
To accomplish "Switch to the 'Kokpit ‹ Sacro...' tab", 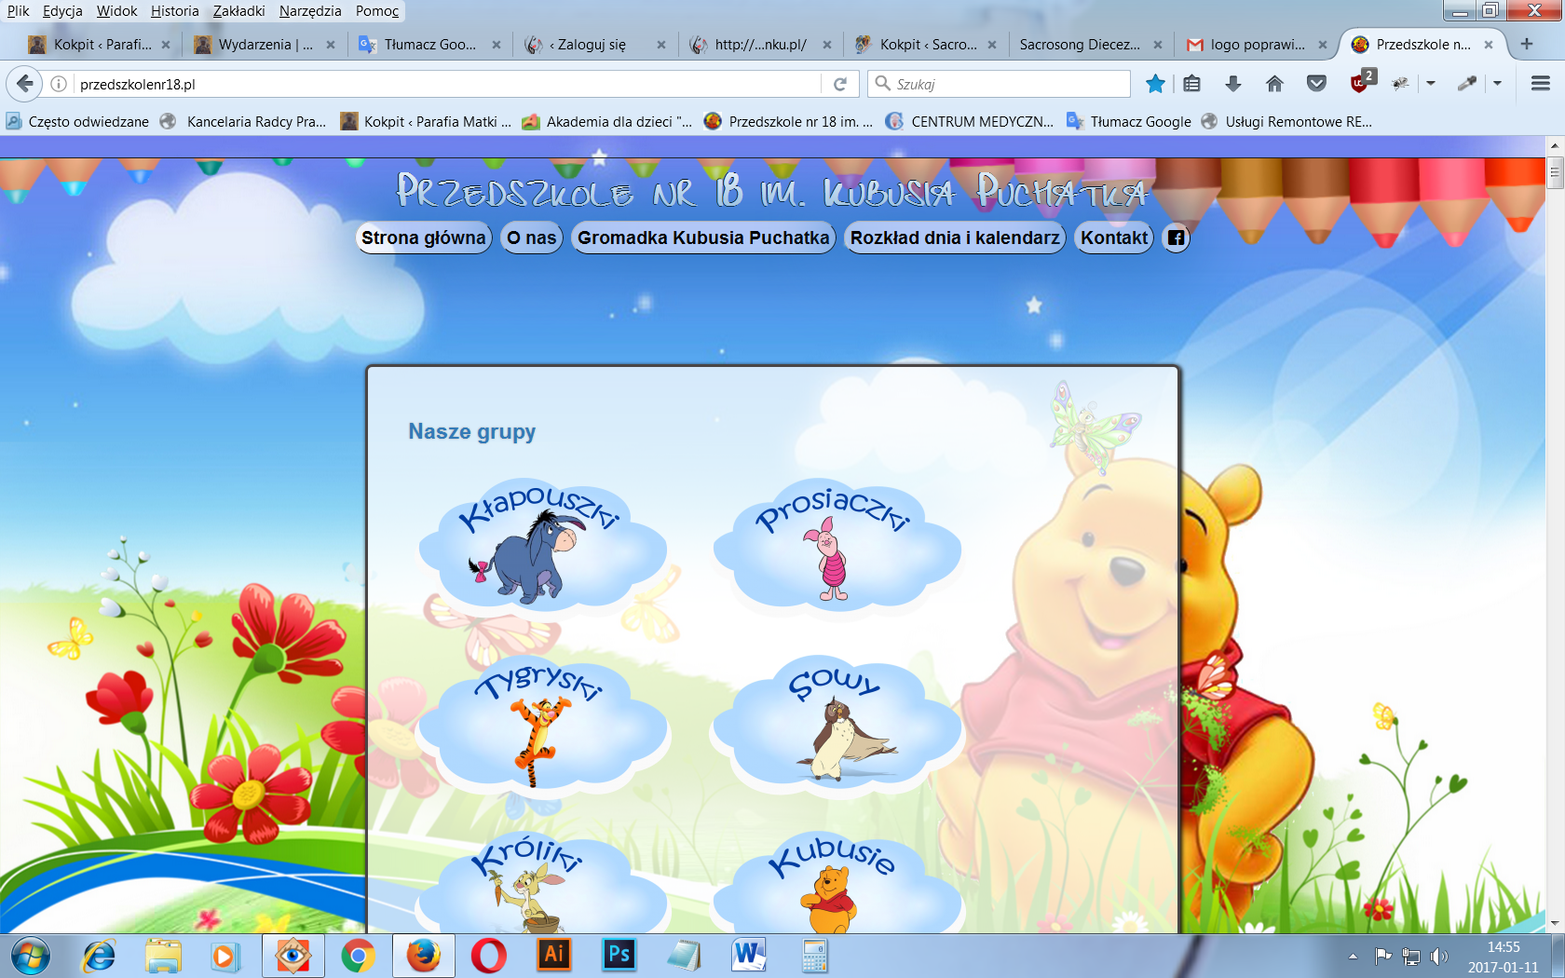I will [x=924, y=45].
